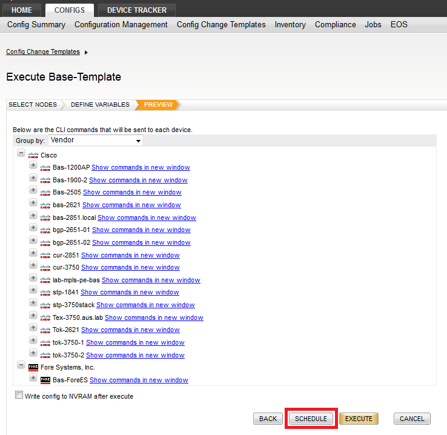The width and height of the screenshot is (447, 435).
Task: Click the SCHEDULE button
Action: pos(311,419)
